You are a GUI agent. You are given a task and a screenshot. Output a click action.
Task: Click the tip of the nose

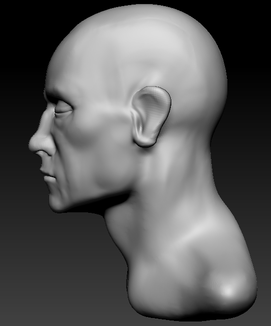click(32, 143)
